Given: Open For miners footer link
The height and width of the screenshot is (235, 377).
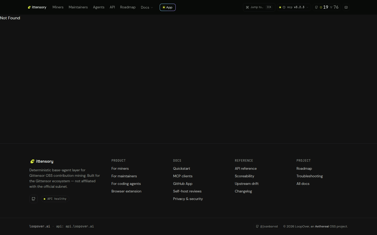Looking at the screenshot, I should (x=120, y=169).
